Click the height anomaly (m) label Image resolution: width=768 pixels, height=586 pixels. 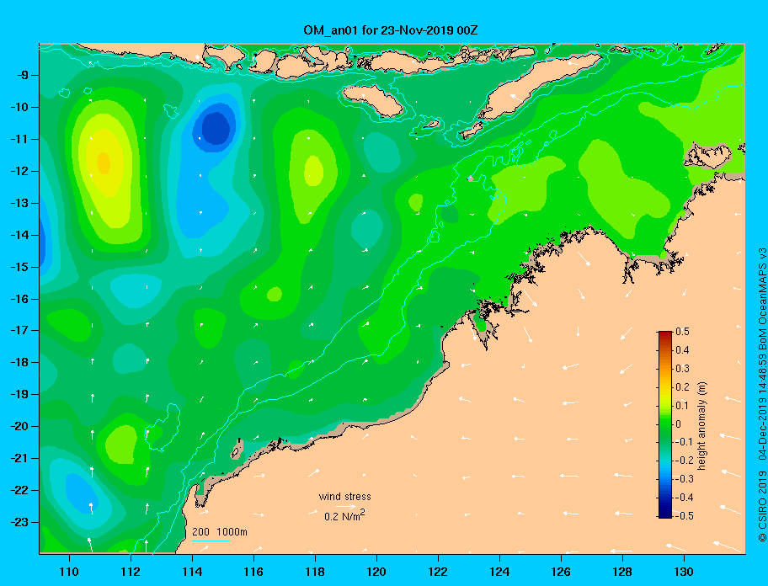701,426
